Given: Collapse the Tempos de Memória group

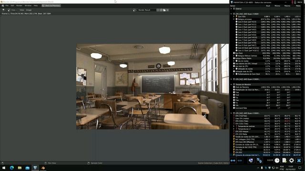Looking at the screenshot, I should 231,85.
